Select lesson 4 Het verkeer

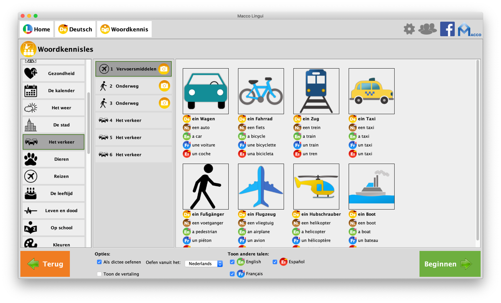[133, 120]
